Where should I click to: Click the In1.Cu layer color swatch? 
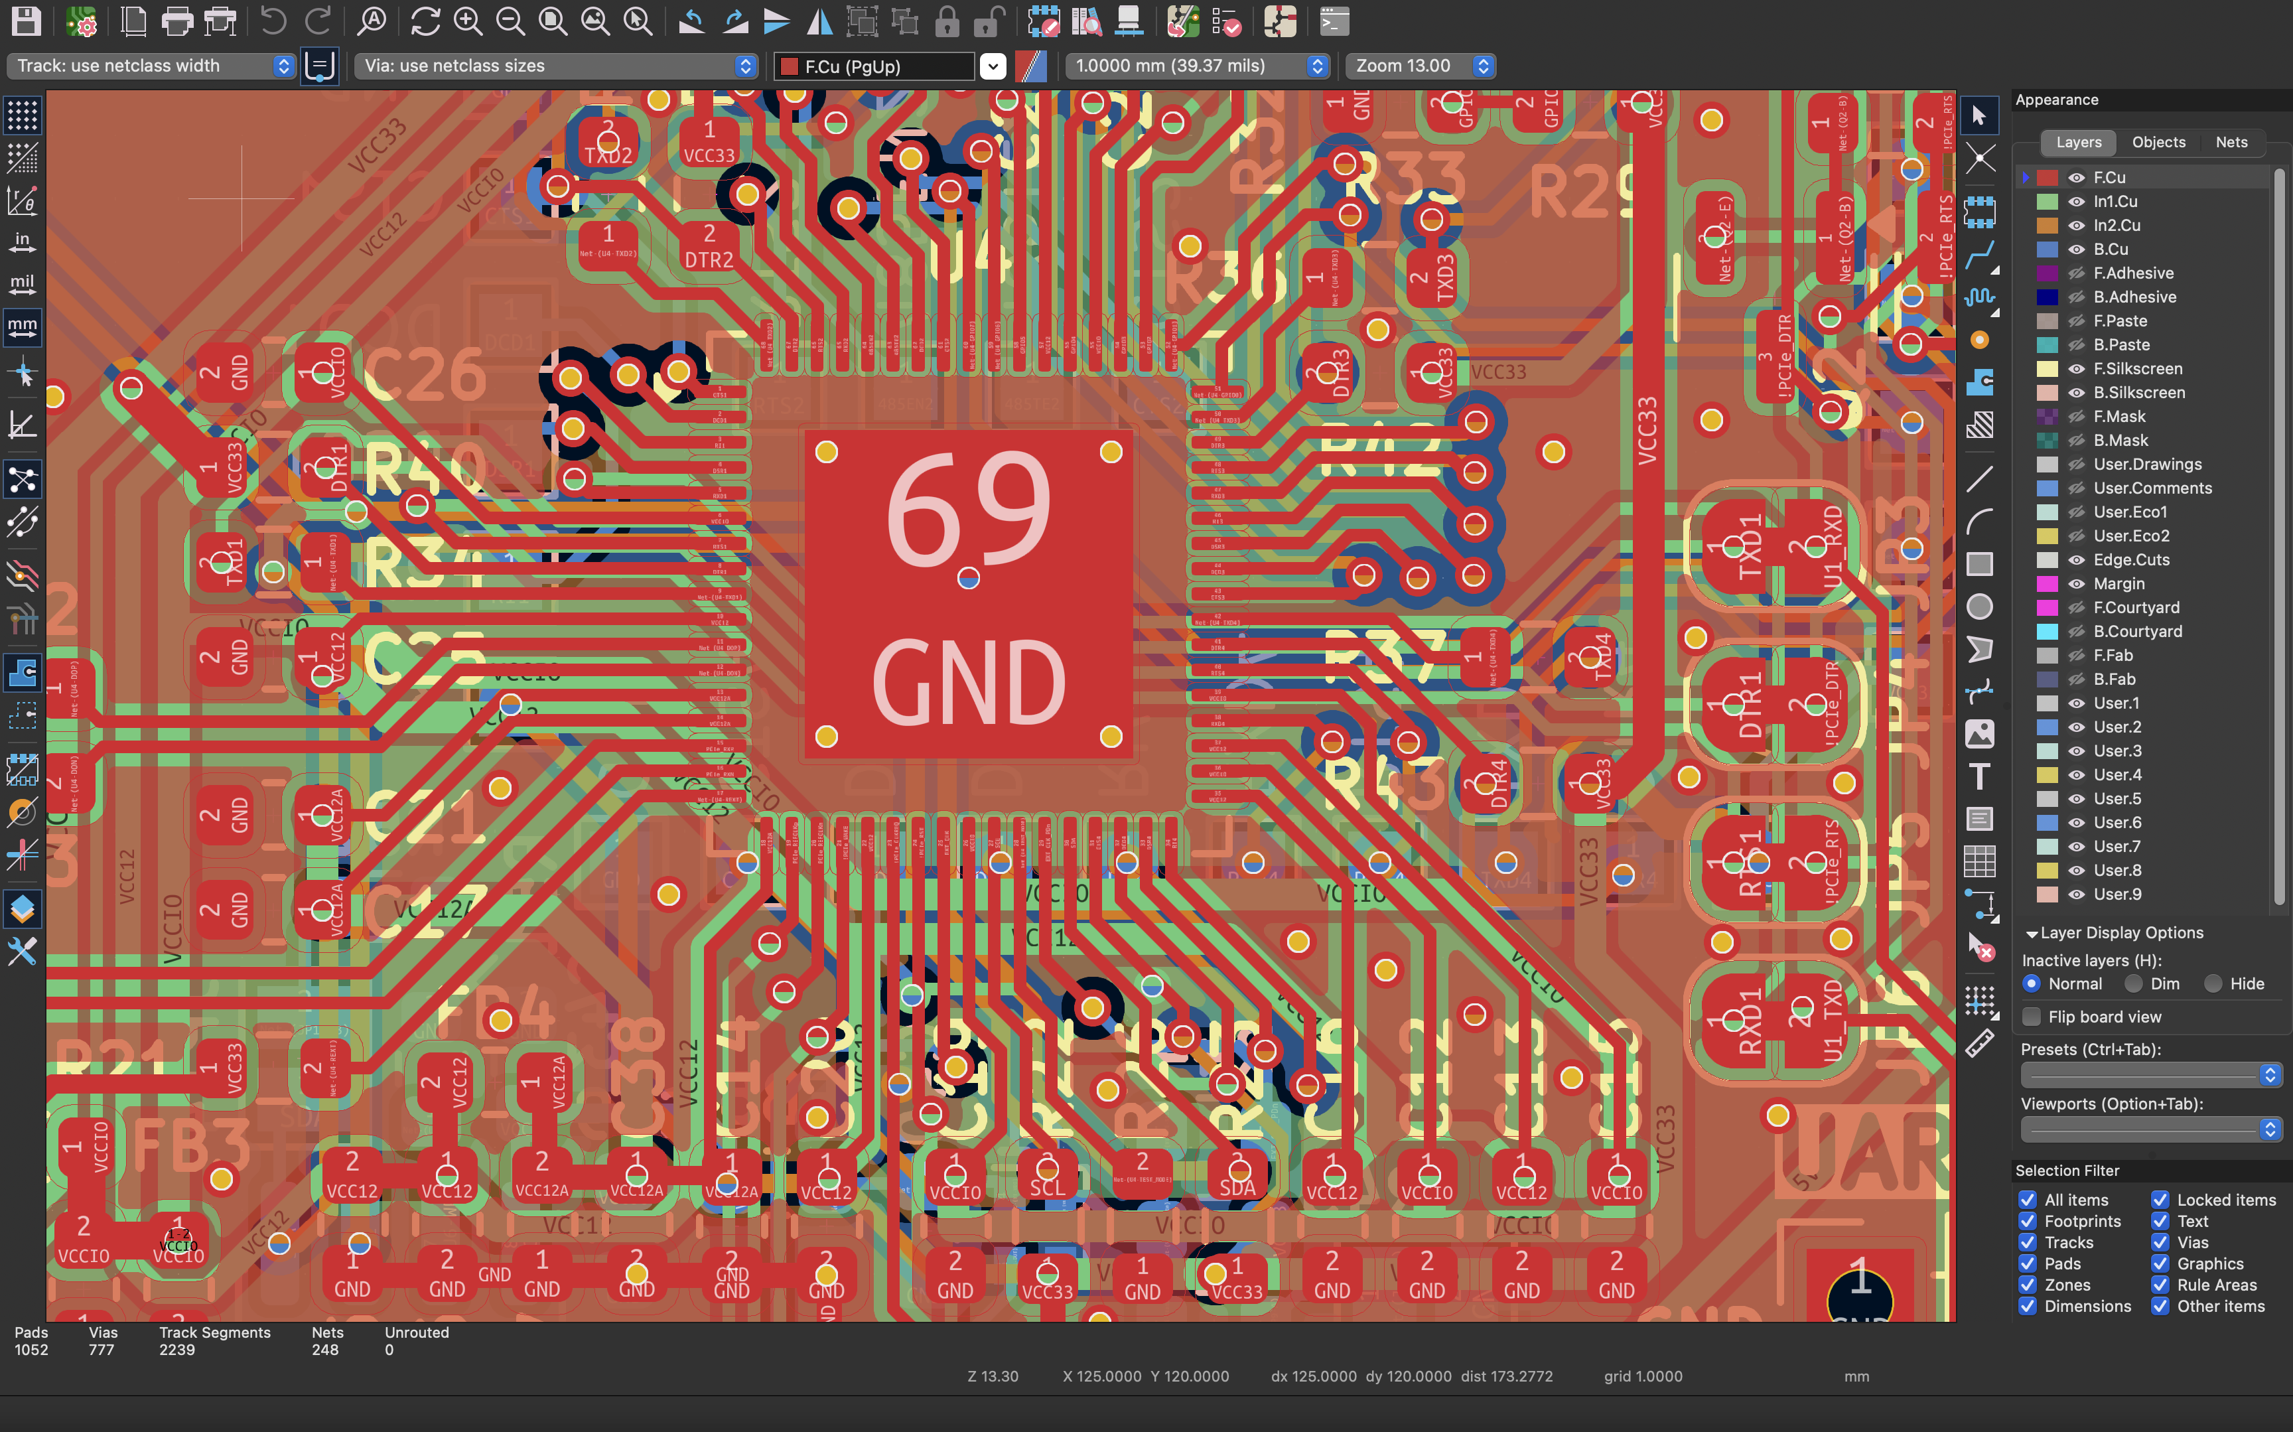[2048, 201]
